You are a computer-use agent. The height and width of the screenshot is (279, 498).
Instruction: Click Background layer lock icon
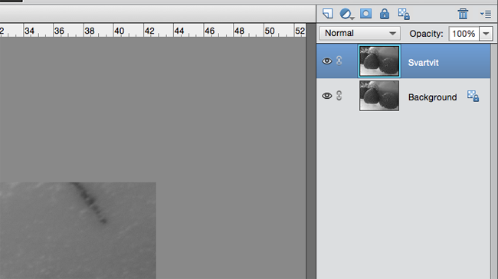(x=473, y=96)
